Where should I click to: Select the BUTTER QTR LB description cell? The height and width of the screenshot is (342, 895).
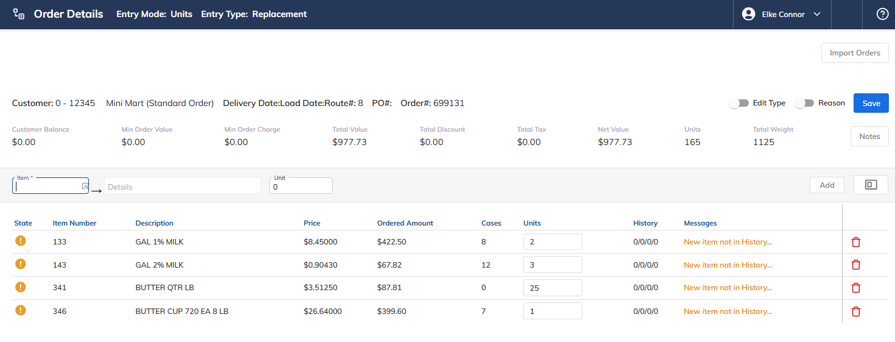pos(164,288)
